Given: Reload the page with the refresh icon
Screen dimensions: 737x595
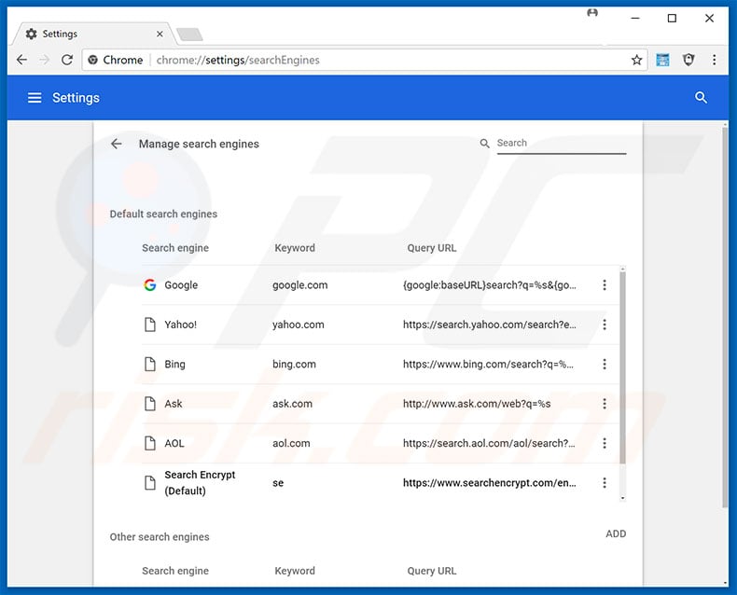Looking at the screenshot, I should pyautogui.click(x=67, y=60).
